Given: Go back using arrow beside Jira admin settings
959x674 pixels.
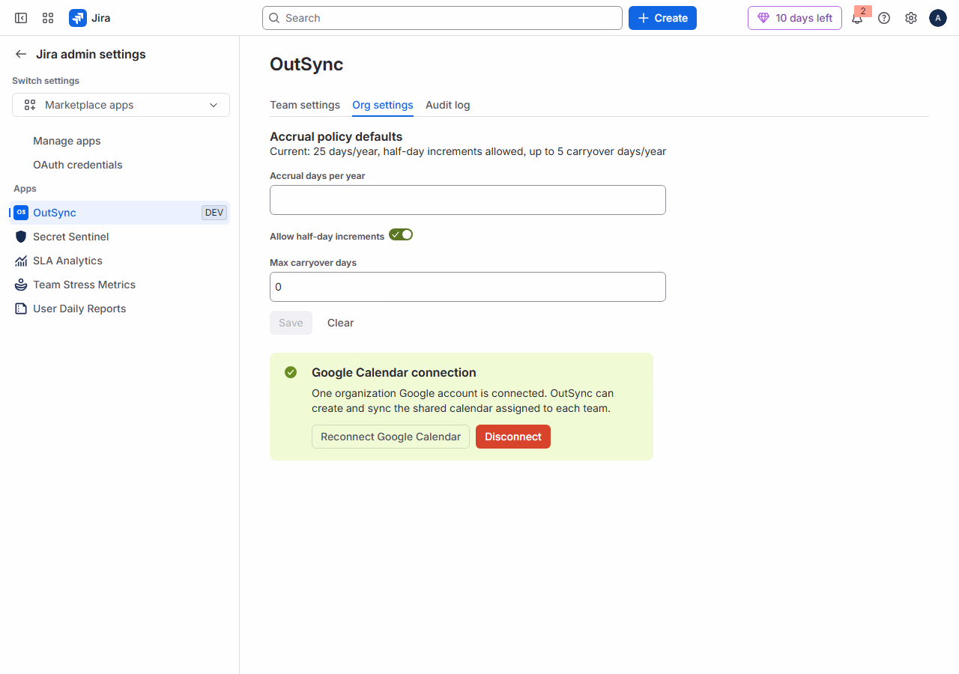Looking at the screenshot, I should (x=21, y=54).
